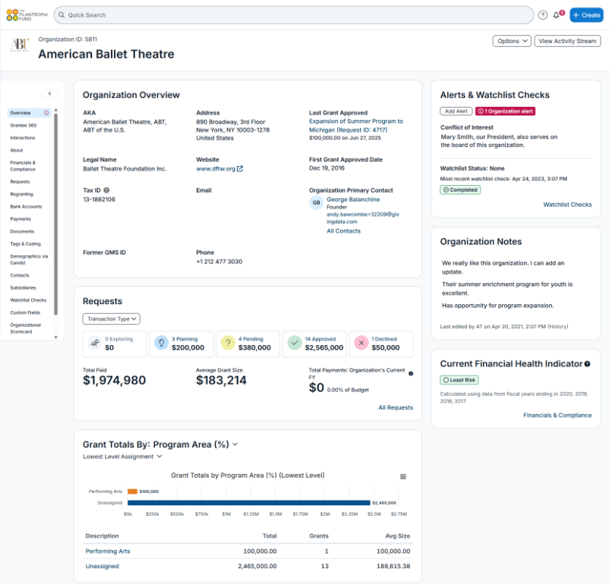Go to Payments in the sidebar
609x584 pixels.
click(x=21, y=219)
